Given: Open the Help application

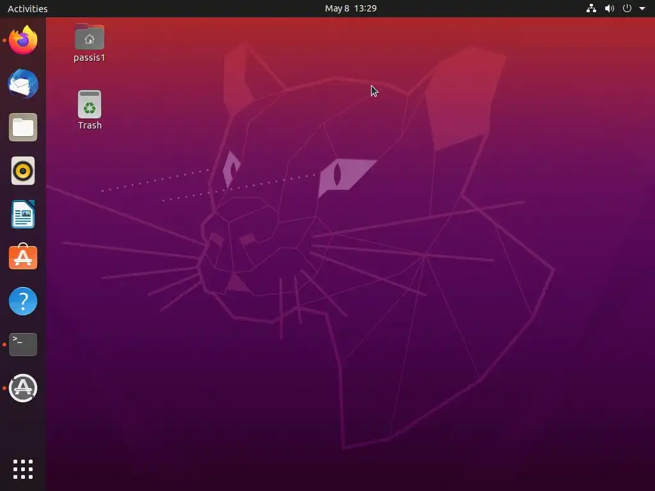Looking at the screenshot, I should coord(23,301).
